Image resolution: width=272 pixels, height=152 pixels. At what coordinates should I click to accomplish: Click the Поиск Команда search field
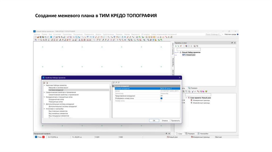213,34
